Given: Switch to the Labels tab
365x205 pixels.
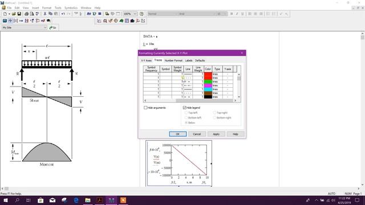Looking at the screenshot, I should (x=189, y=60).
